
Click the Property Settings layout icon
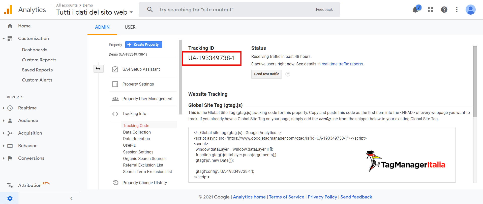[115, 84]
